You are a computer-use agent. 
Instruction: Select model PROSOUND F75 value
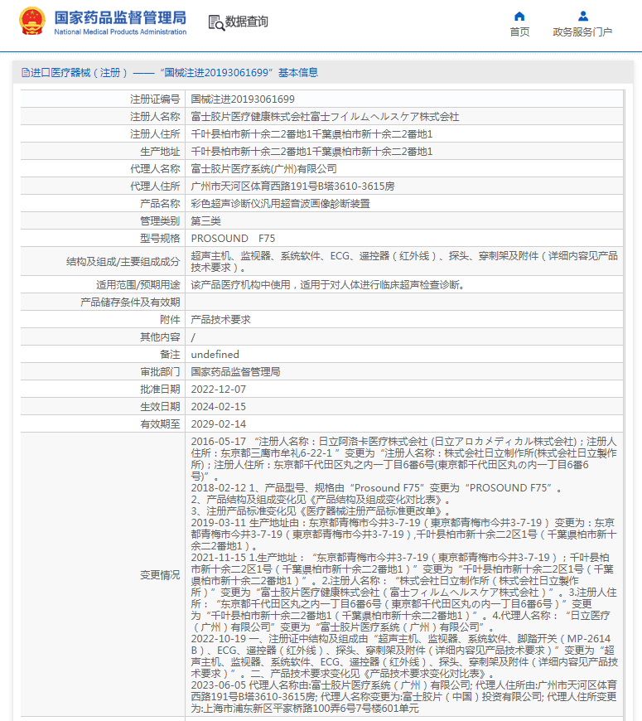pos(233,239)
